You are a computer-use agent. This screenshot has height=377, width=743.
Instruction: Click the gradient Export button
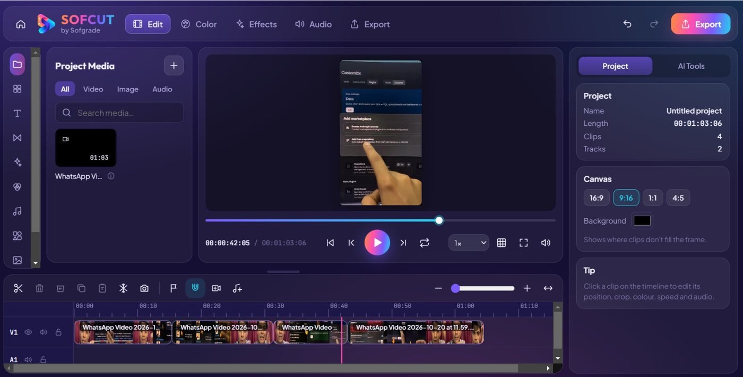coord(701,24)
